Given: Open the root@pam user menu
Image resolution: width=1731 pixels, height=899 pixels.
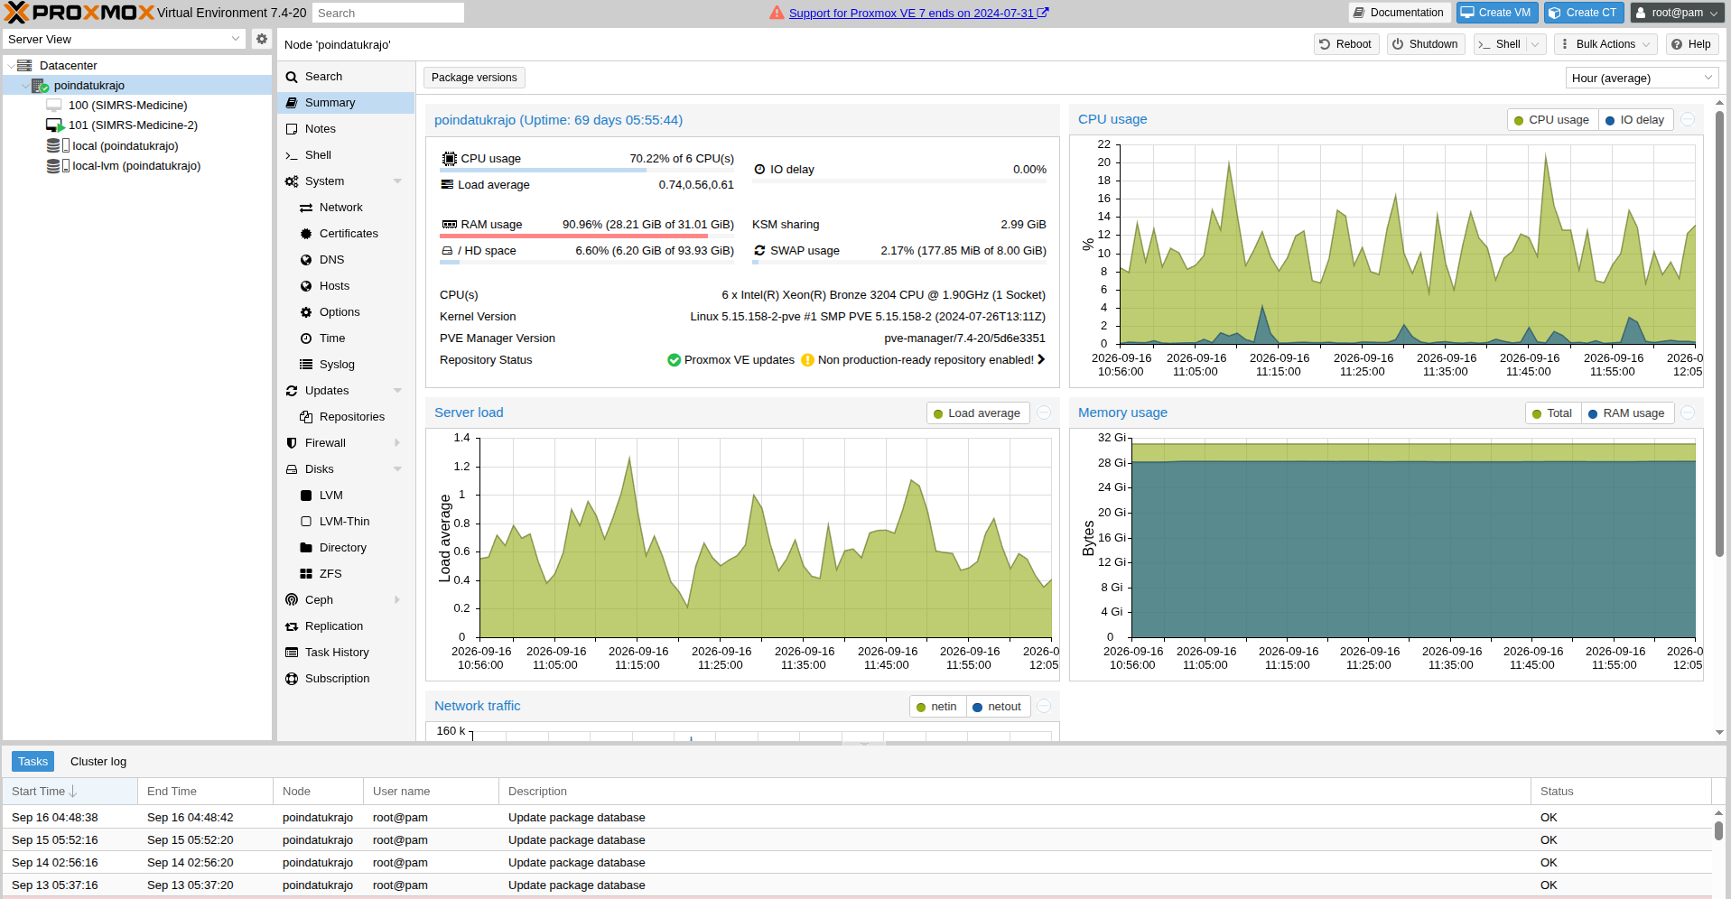Looking at the screenshot, I should tap(1677, 13).
